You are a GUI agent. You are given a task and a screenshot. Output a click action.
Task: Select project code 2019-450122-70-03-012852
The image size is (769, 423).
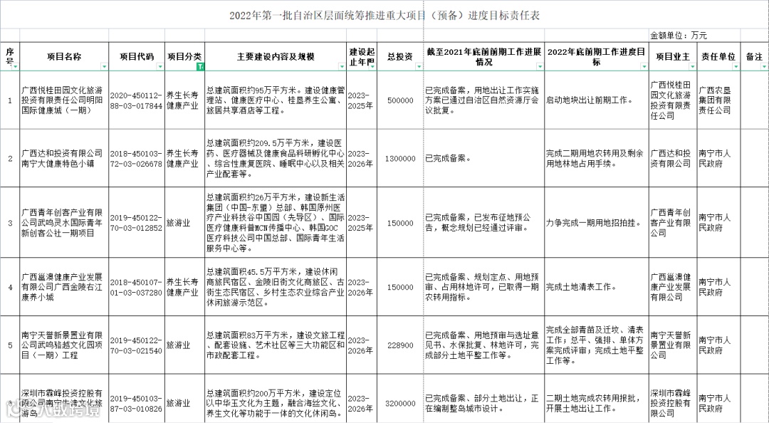tap(137, 222)
